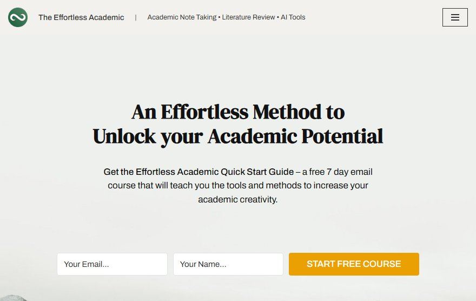This screenshot has width=476, height=301.
Task: Click the "academic creativity." closing line
Action: 238,199
